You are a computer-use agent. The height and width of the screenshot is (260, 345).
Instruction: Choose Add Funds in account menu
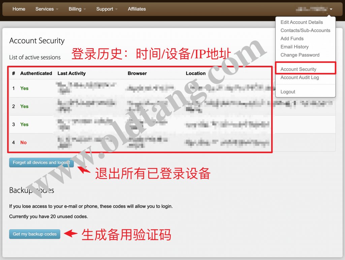coord(292,38)
